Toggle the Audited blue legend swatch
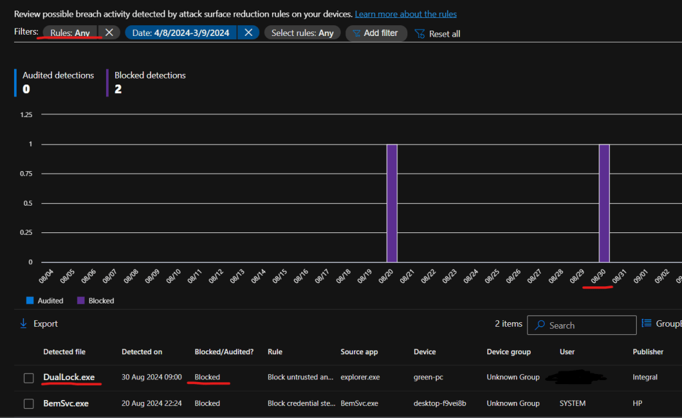 click(x=29, y=301)
